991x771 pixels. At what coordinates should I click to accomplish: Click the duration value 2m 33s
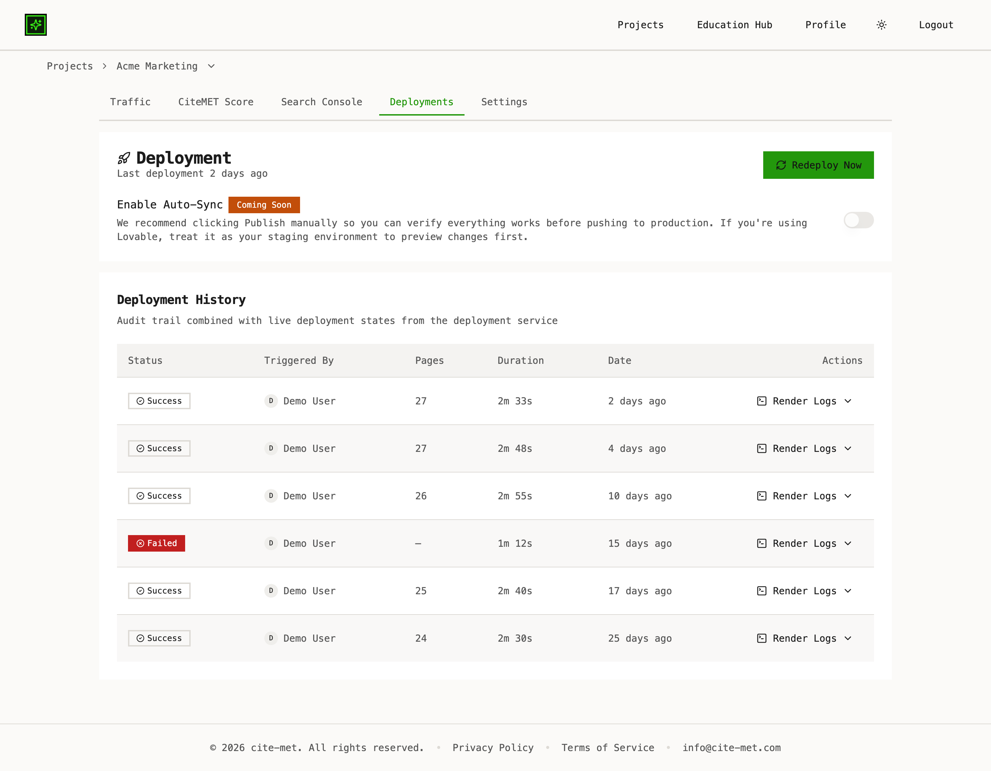coord(514,401)
